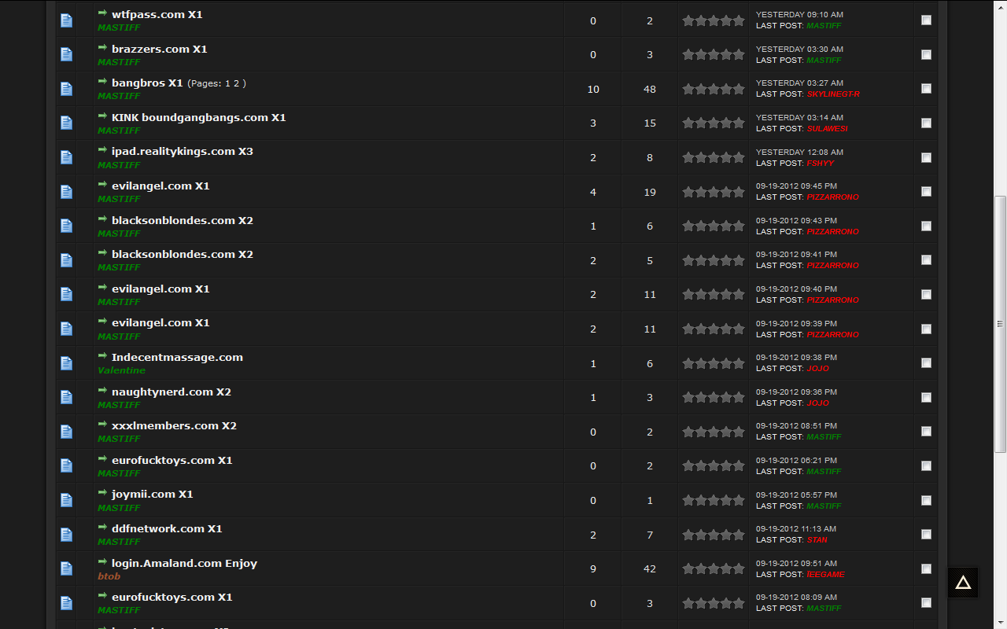Click the thread icon in the xxxlmembers.com row
1007x629 pixels.
pos(66,432)
